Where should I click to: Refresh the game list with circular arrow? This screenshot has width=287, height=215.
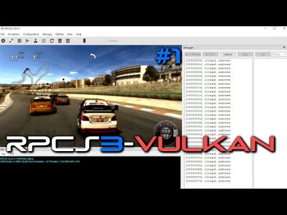tap(52, 41)
